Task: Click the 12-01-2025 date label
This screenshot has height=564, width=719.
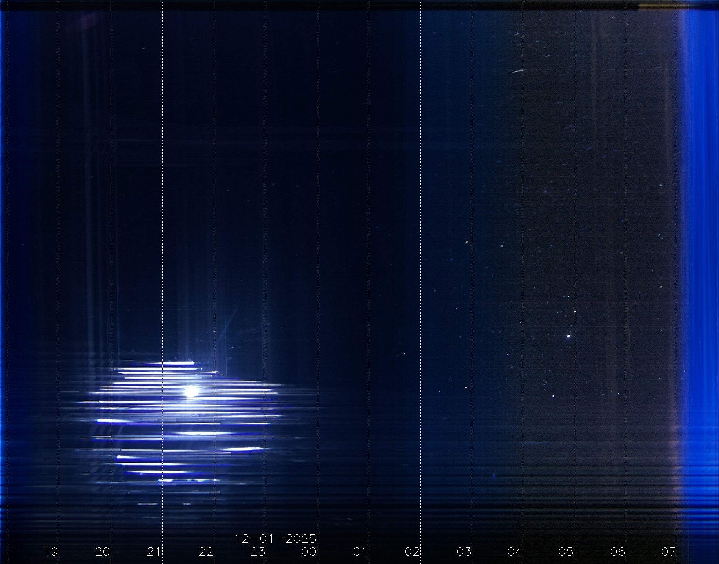Action: (275, 539)
